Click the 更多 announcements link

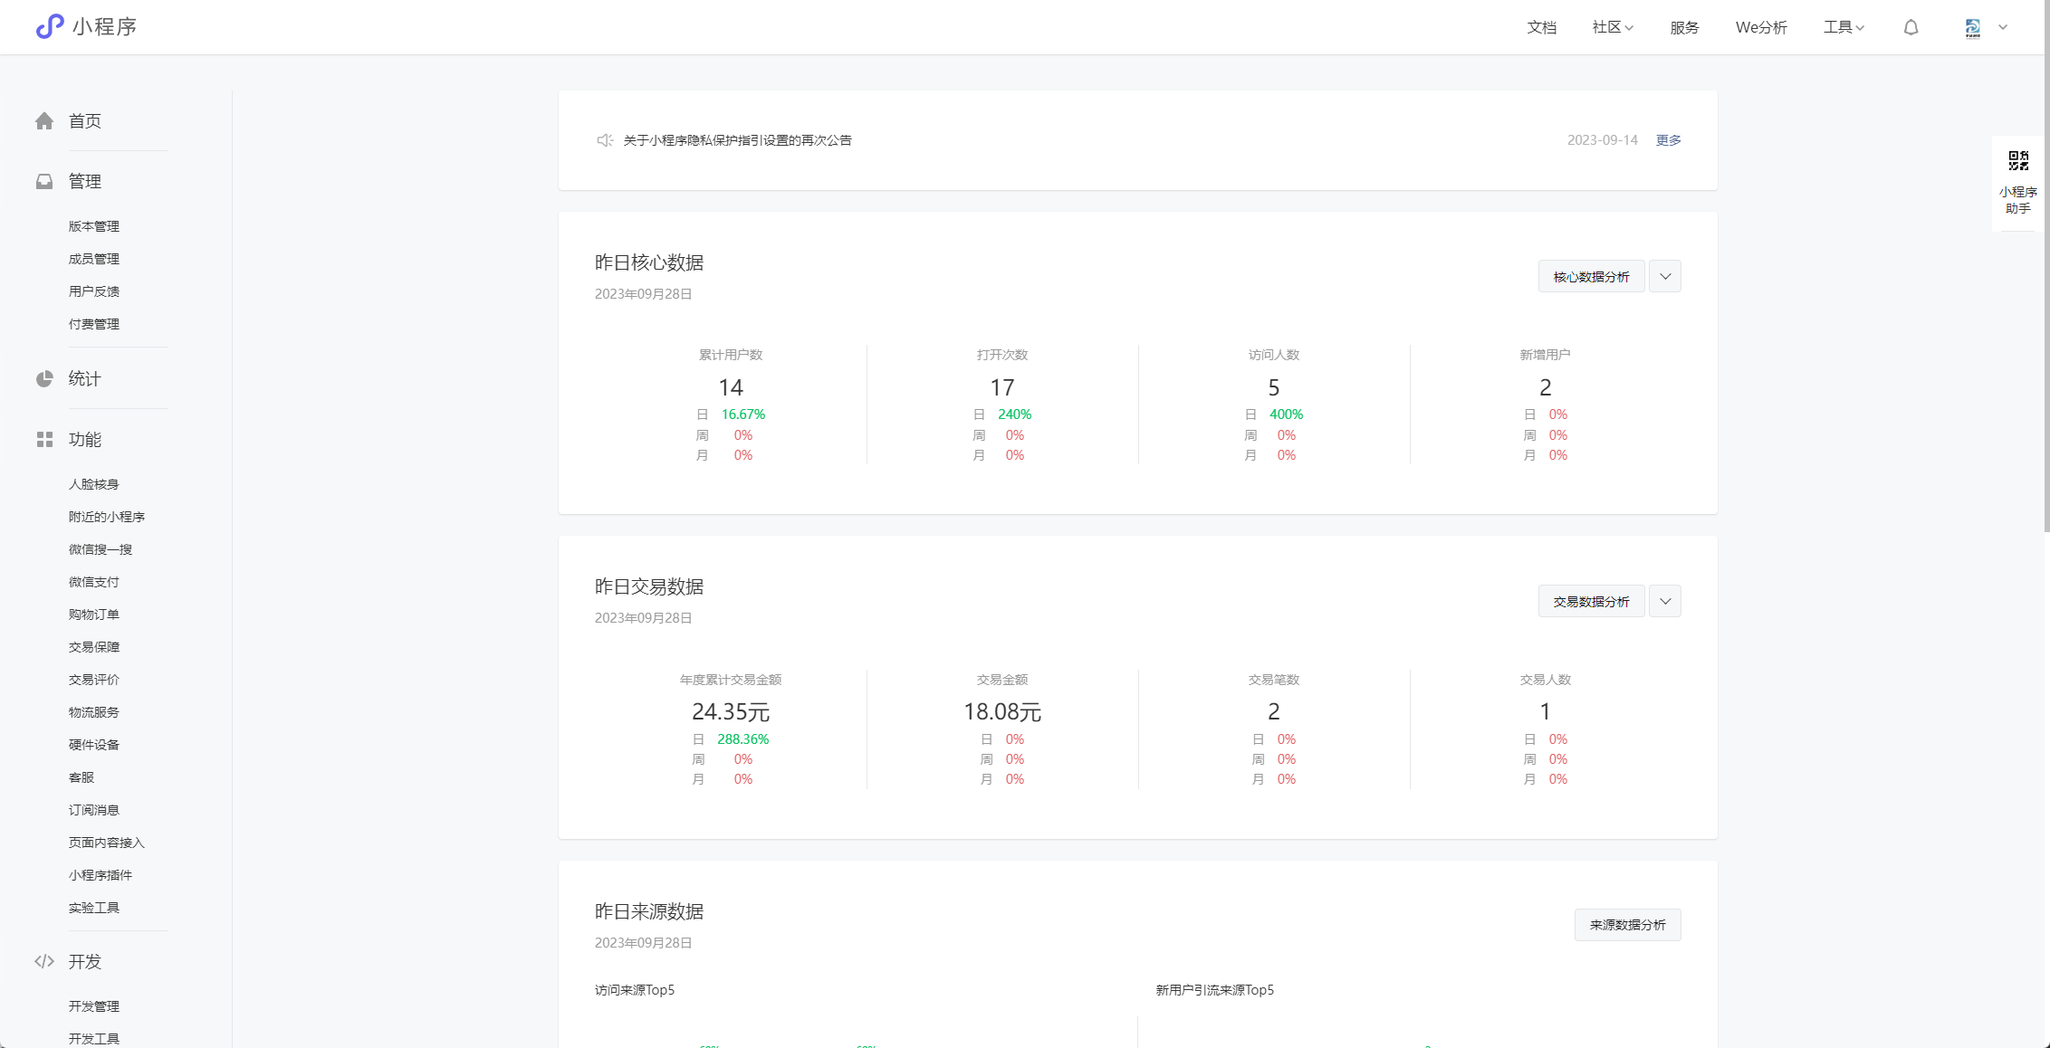click(1668, 140)
